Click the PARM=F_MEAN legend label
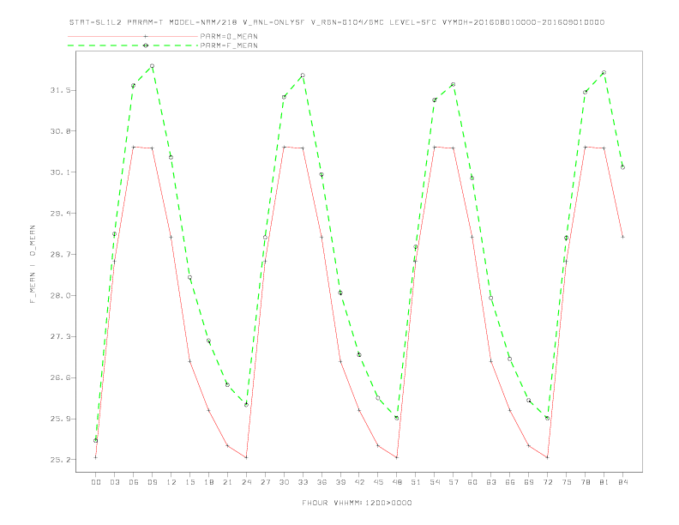Screen dimensions: 679x525 tap(229, 45)
